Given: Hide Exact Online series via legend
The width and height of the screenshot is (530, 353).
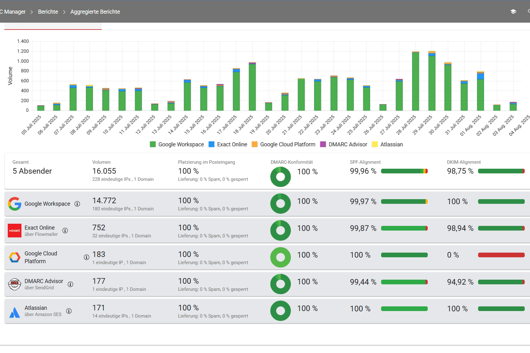Looking at the screenshot, I should click(228, 144).
